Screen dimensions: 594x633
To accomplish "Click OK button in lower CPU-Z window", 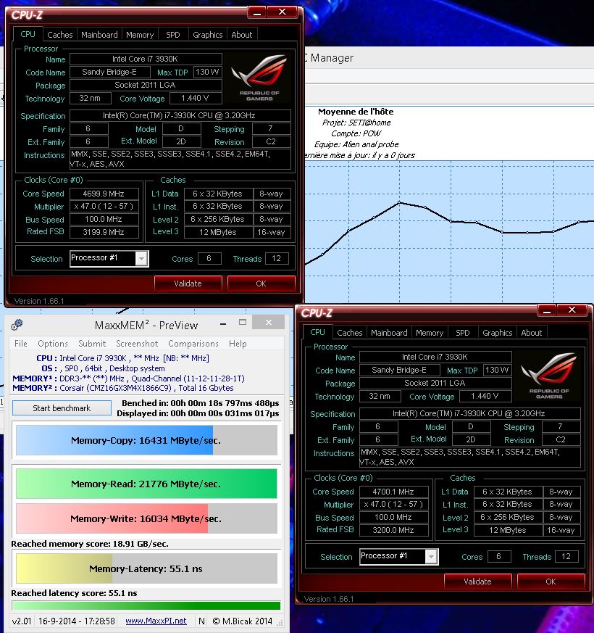I will [x=551, y=582].
